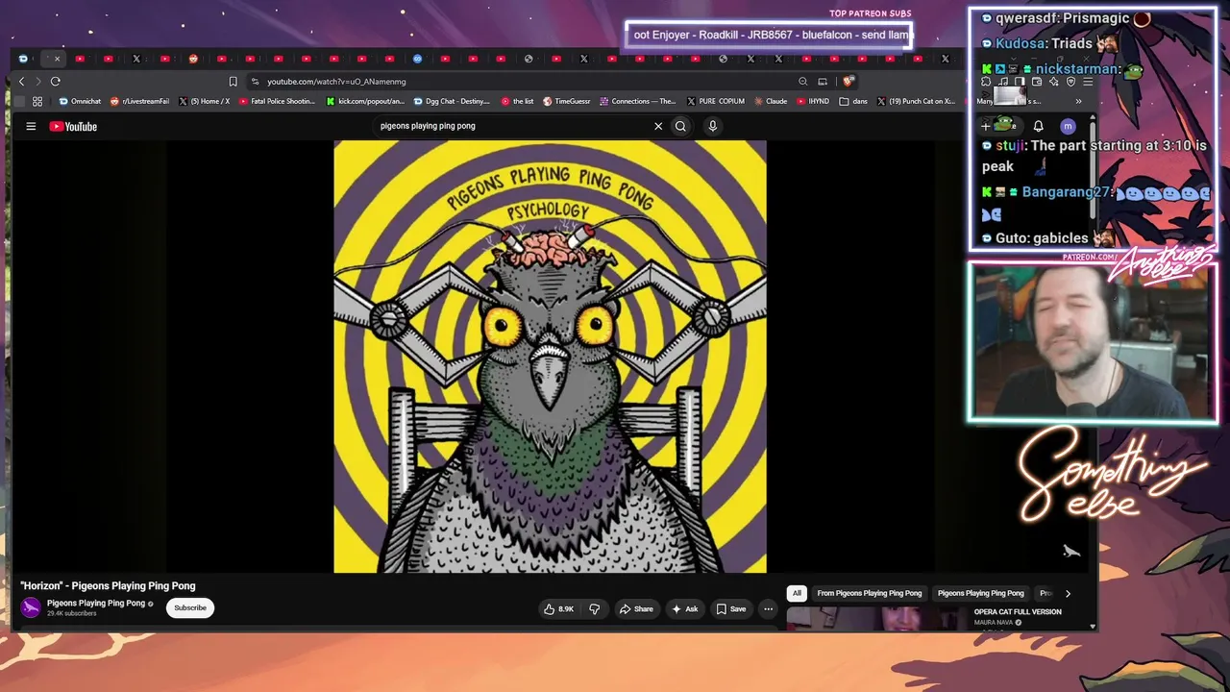This screenshot has height=692, width=1230.
Task: Go forward in browser history
Action: pos(37,82)
